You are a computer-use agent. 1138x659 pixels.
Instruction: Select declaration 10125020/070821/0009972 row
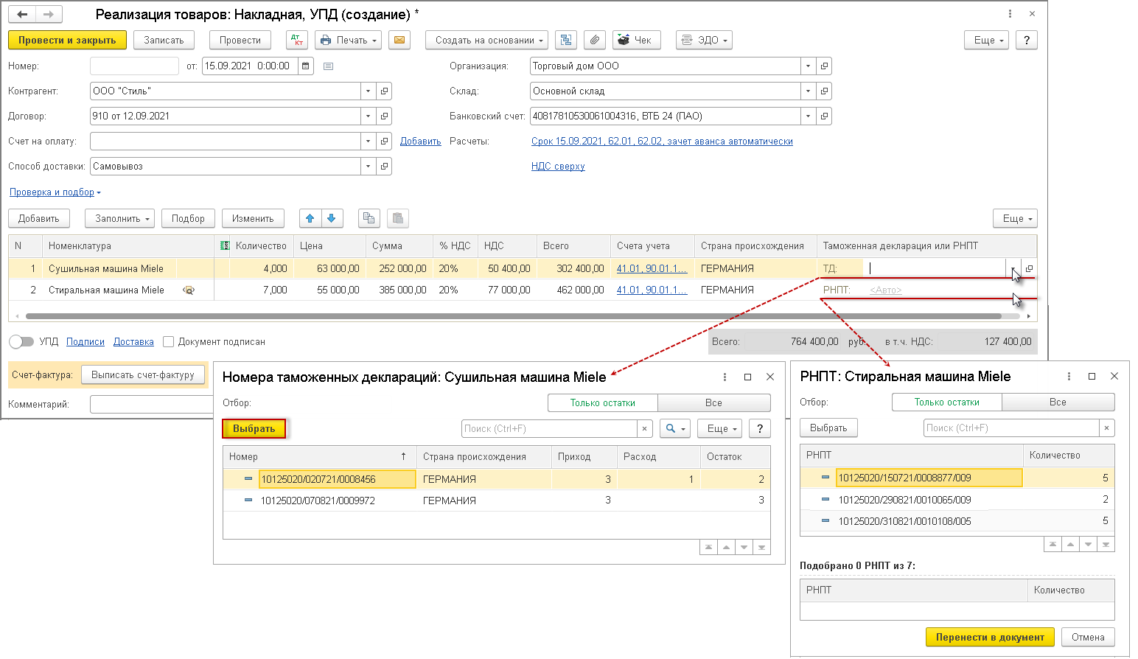click(497, 501)
